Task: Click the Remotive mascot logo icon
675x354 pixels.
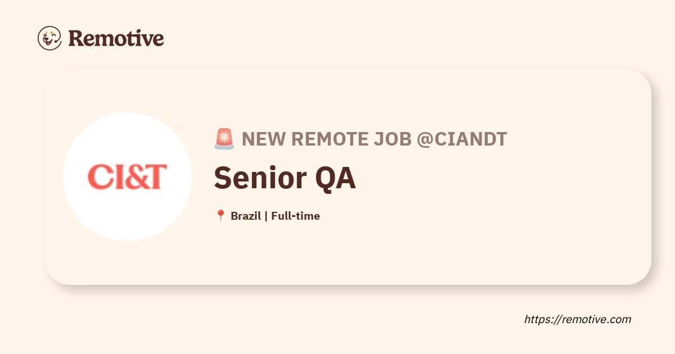Action: [49, 38]
